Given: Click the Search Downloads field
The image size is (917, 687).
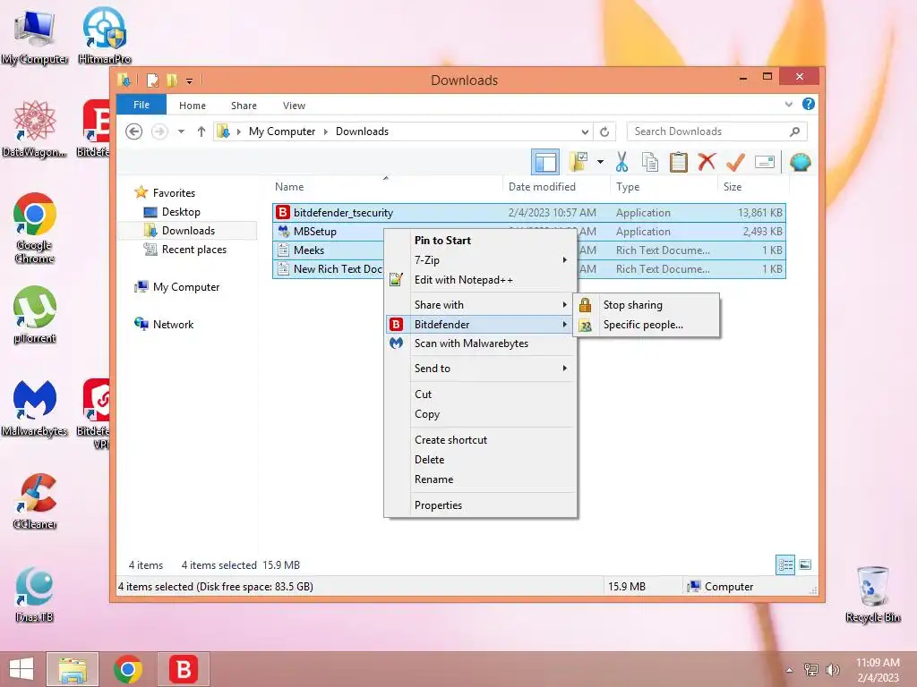Looking at the screenshot, I should 716,131.
